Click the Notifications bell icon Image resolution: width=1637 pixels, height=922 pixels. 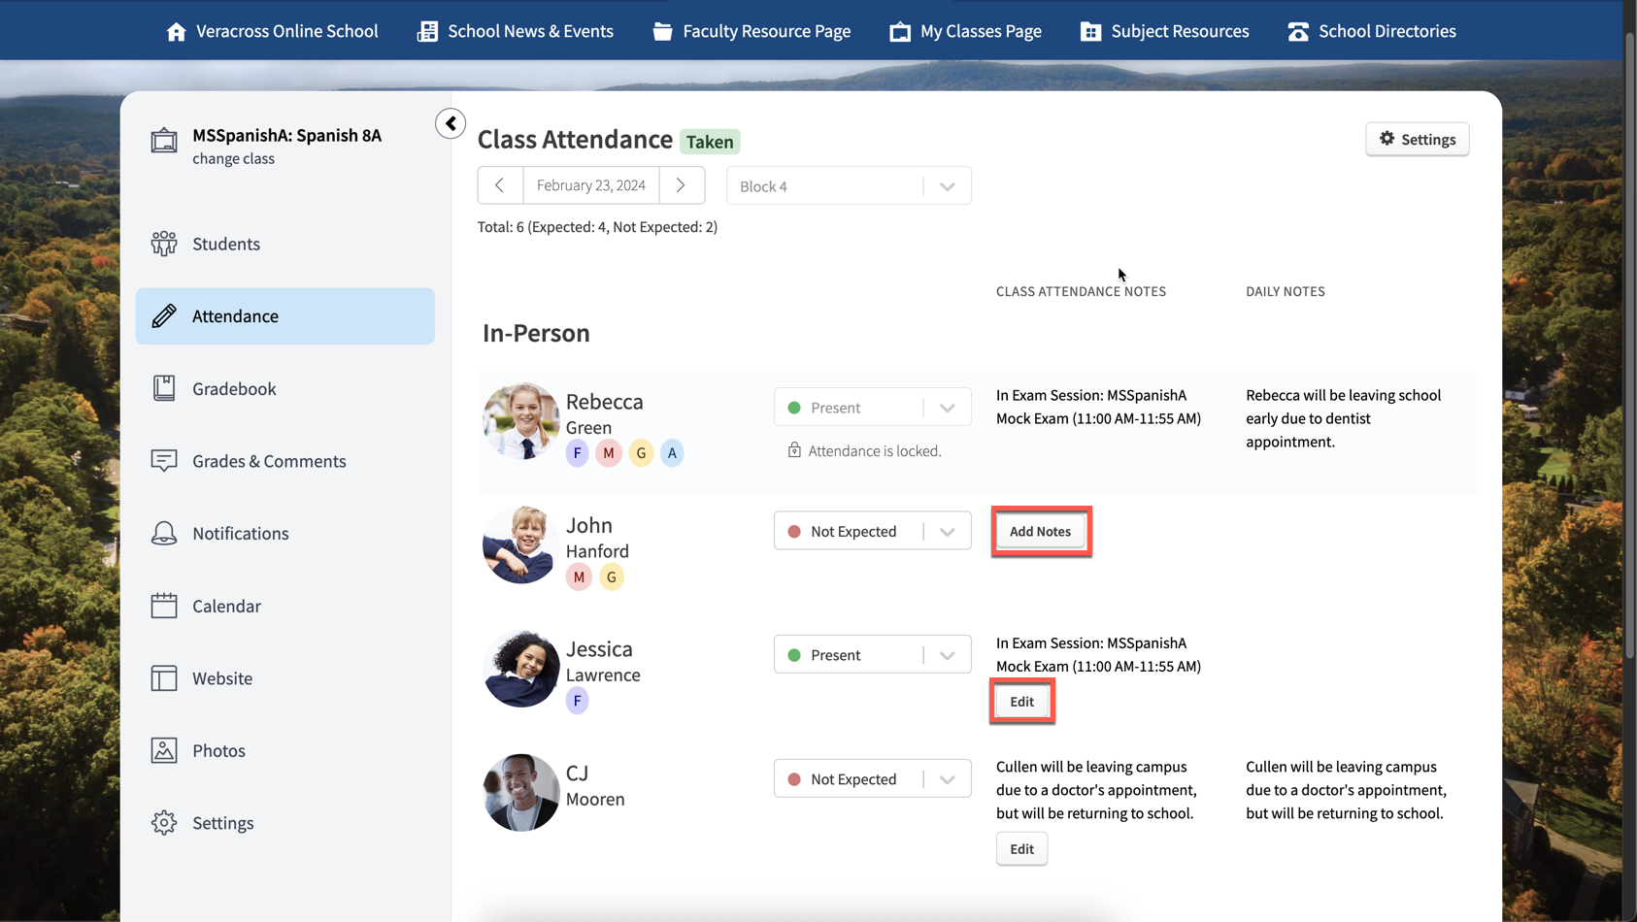click(164, 533)
